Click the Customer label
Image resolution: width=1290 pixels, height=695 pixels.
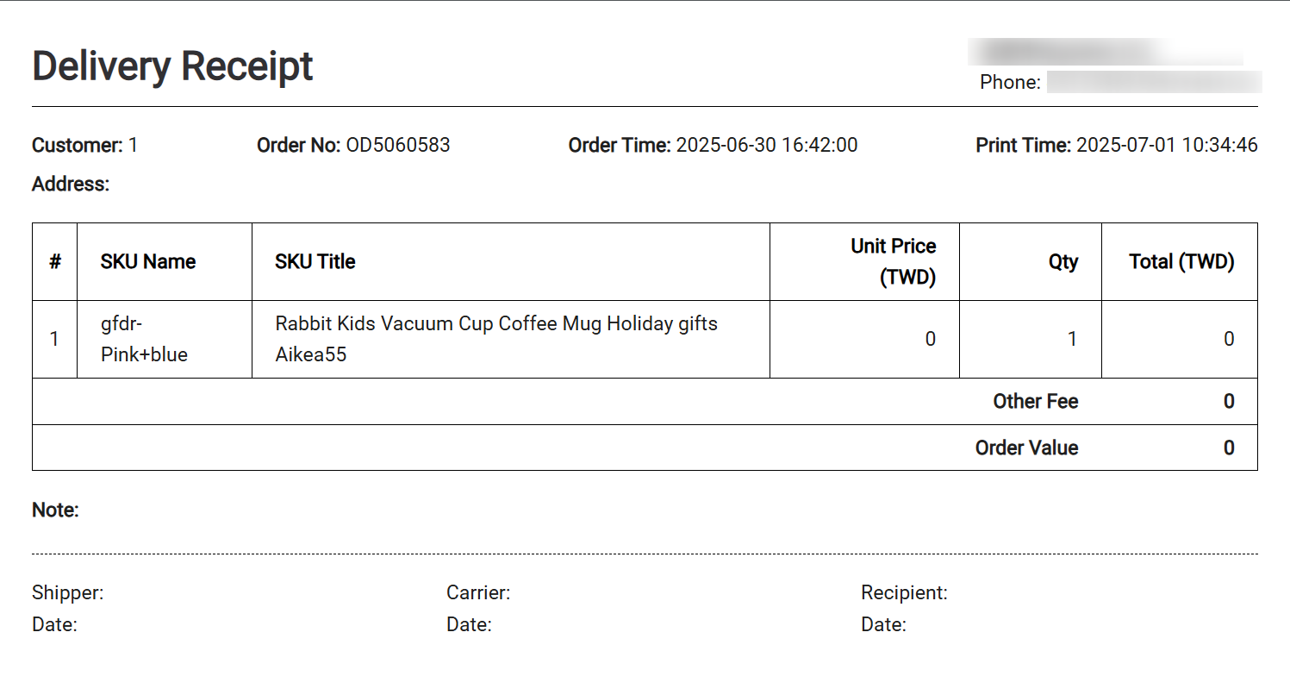pos(78,145)
